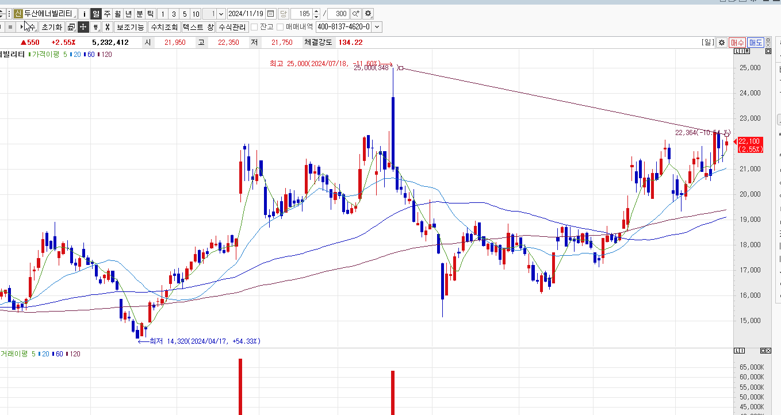This screenshot has width=781, height=415.
Task: Open the calendar date picker icon
Action: (271, 13)
